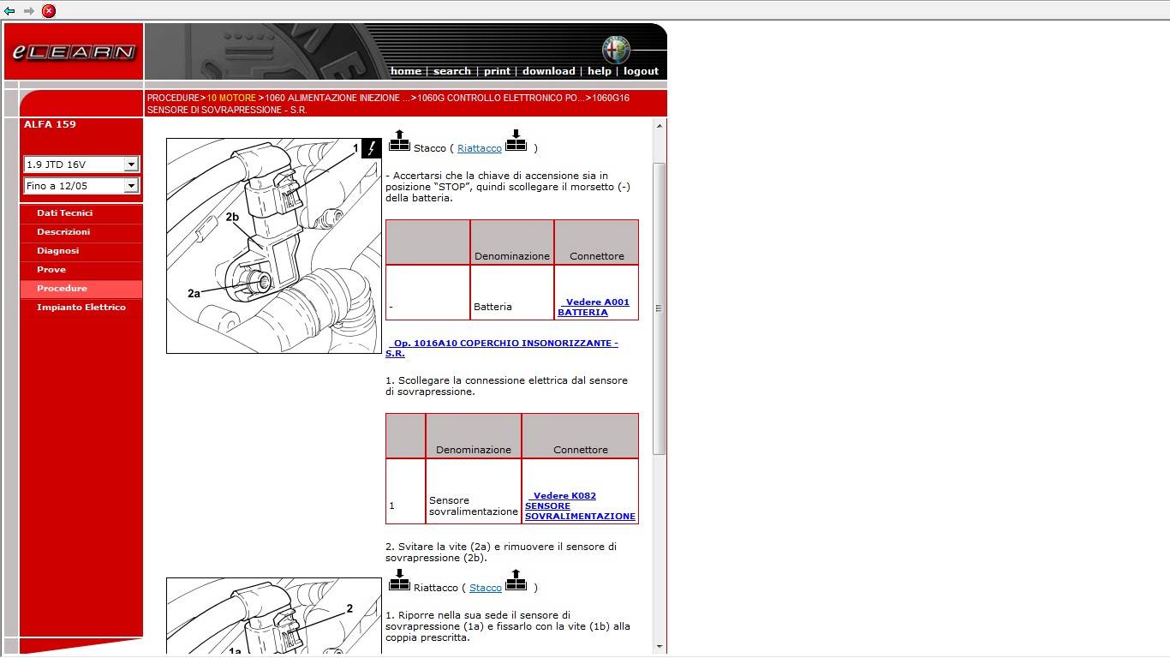Jump to the Riattacco link beside Stacco heading
Viewport: 1170px width, 658px height.
pos(480,148)
